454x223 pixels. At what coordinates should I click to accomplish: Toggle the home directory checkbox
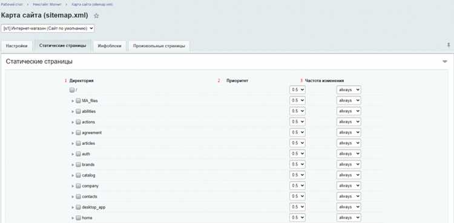pos(78,218)
